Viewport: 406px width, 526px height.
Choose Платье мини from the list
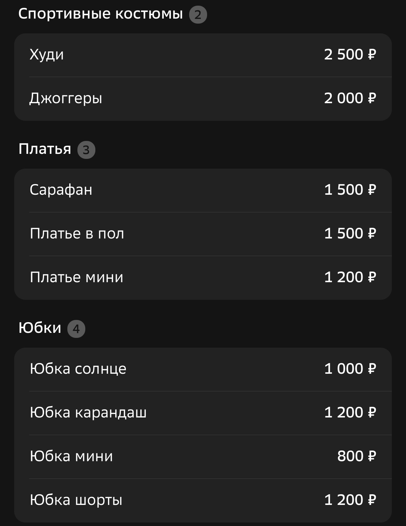pos(203,278)
